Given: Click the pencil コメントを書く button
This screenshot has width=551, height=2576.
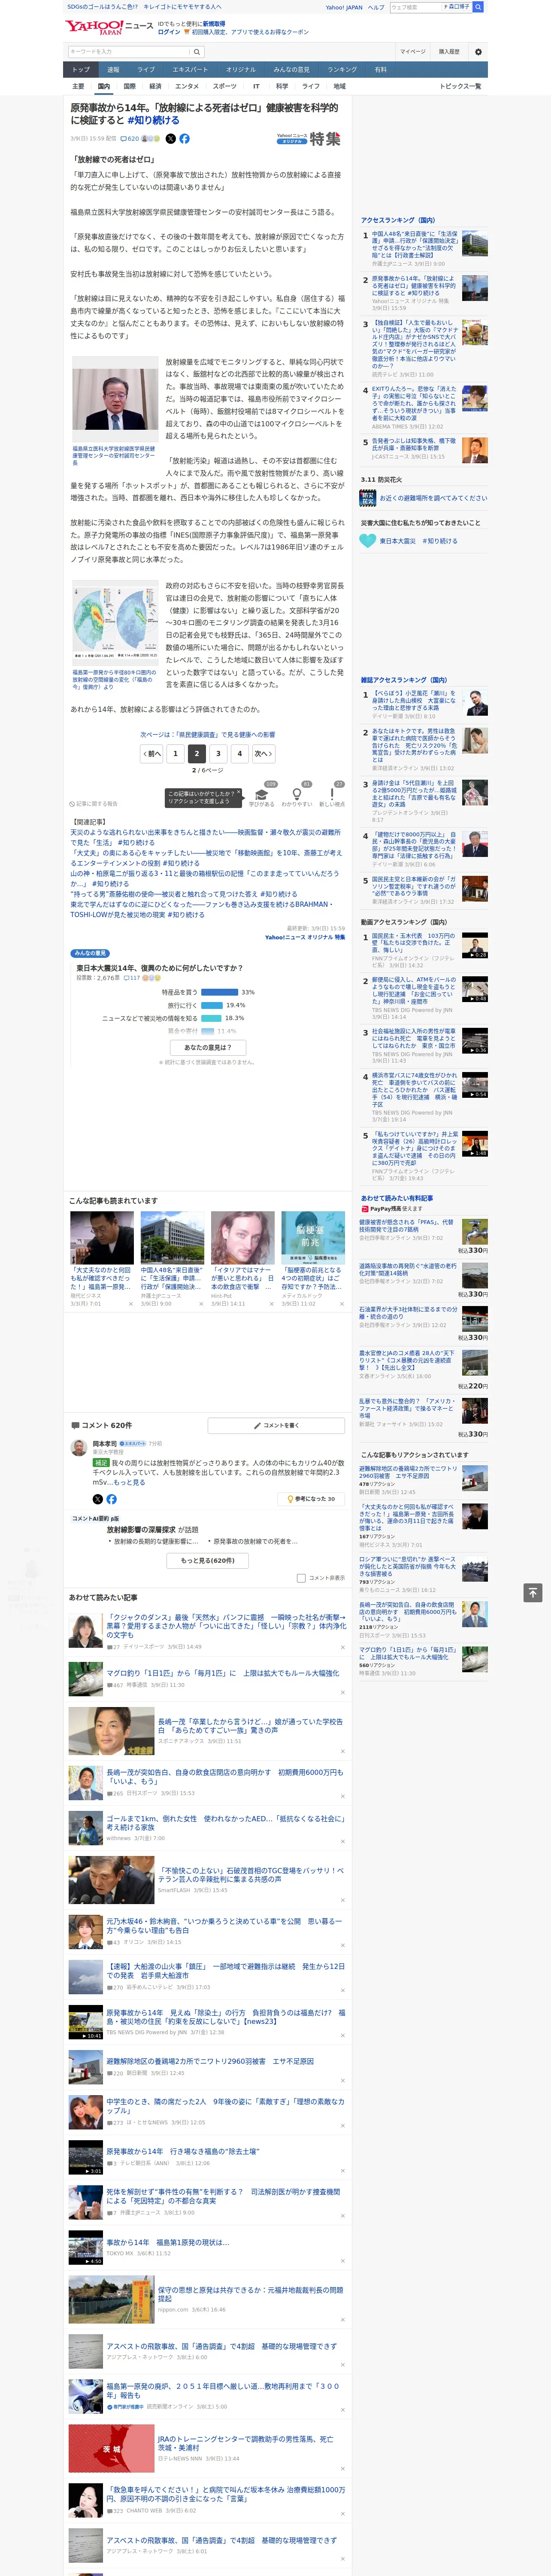Looking at the screenshot, I should click(277, 1425).
